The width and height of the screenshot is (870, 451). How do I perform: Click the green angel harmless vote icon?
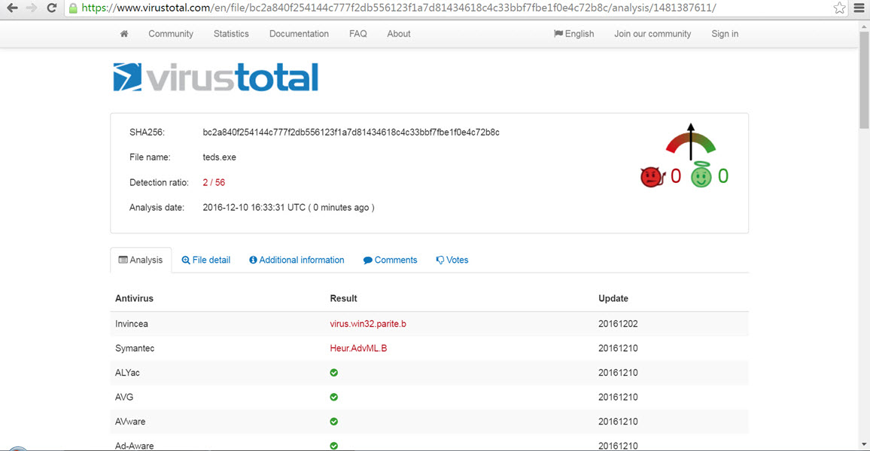click(x=701, y=176)
